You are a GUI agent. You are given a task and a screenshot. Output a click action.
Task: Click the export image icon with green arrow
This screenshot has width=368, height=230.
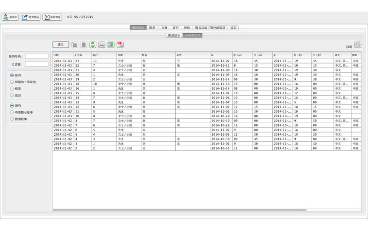(x=111, y=45)
